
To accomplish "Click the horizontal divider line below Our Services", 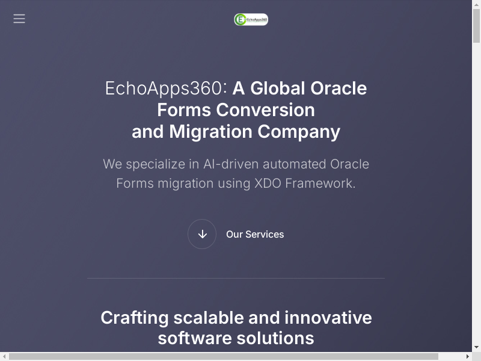I will tap(236, 278).
